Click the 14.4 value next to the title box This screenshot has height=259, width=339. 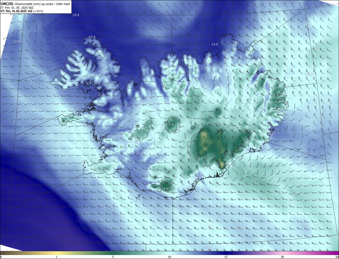click(x=76, y=15)
